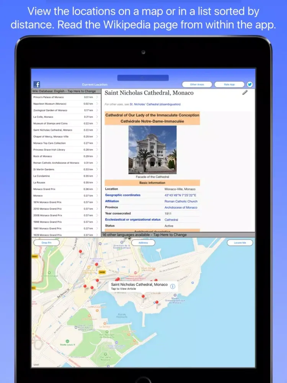Tap the 16 other languages available bar
287x383 pixels.
[178, 235]
